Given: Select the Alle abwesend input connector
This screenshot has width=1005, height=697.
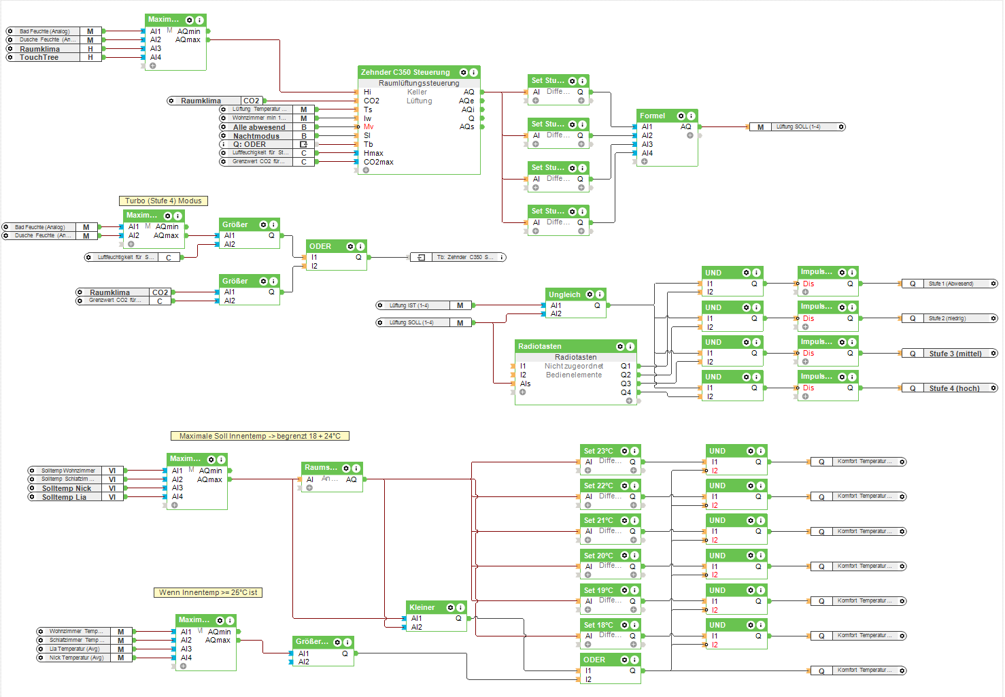Looking at the screenshot, I should [x=267, y=127].
